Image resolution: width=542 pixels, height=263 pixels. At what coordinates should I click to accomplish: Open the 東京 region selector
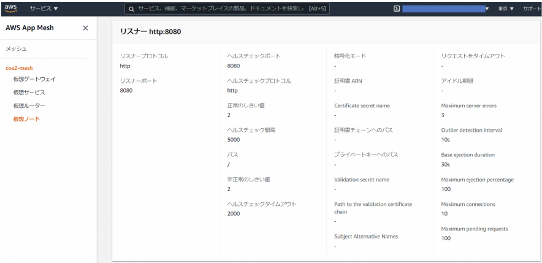[506, 9]
